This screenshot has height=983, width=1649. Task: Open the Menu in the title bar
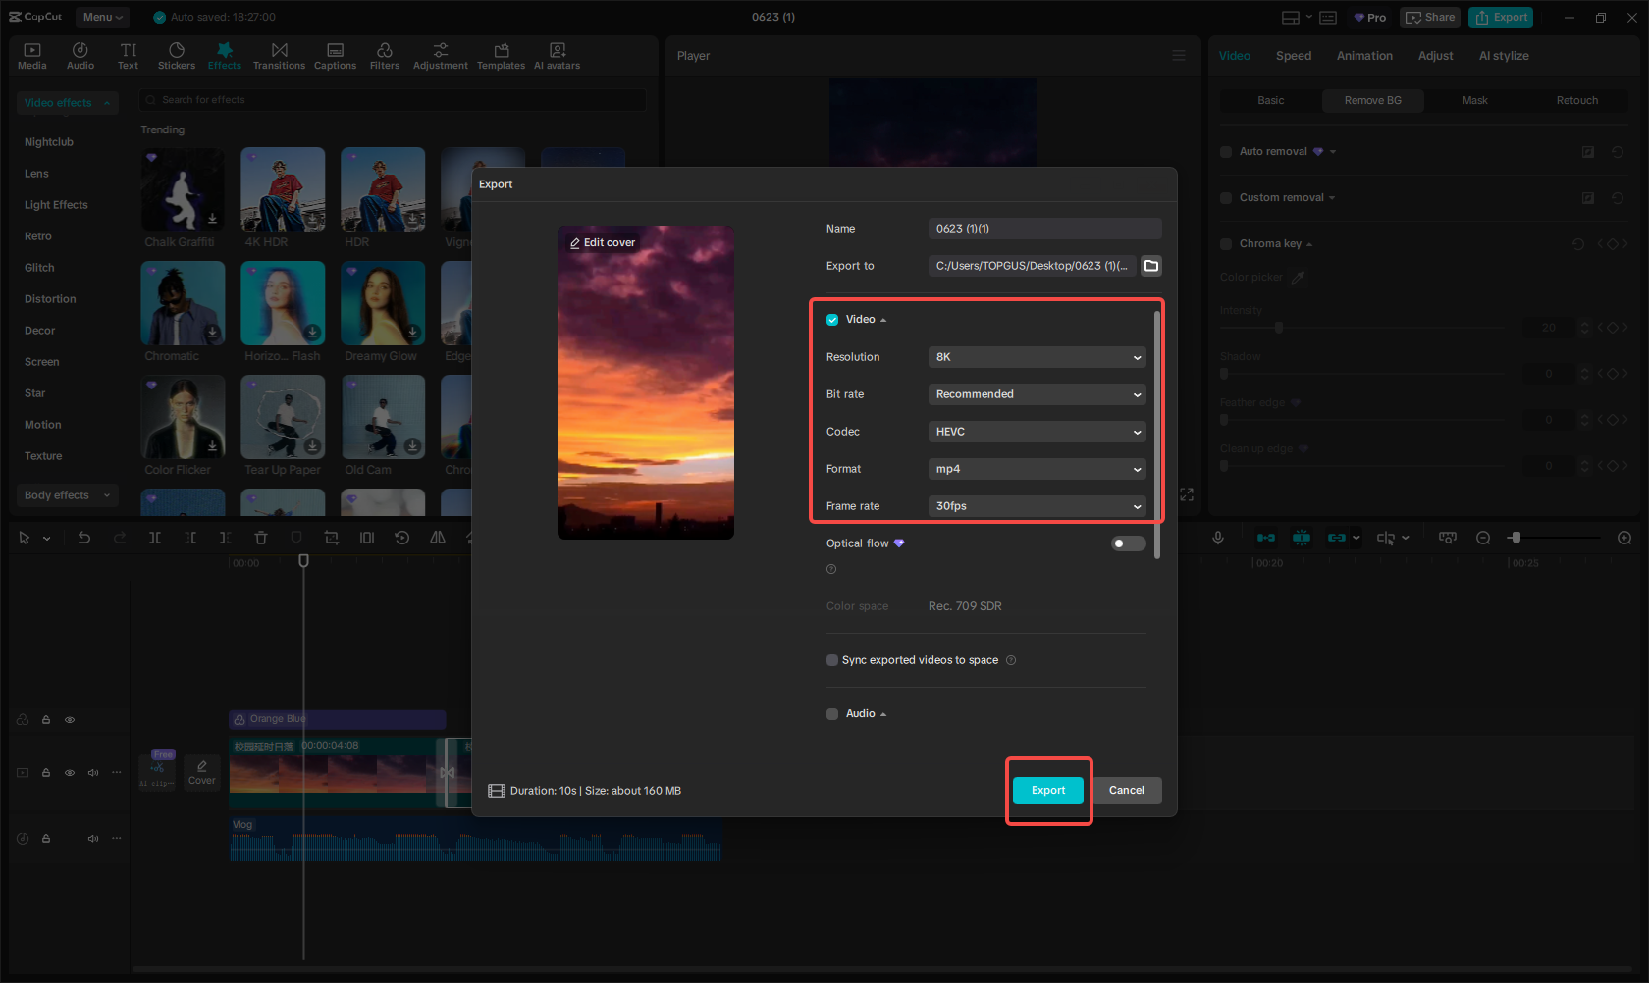(103, 17)
